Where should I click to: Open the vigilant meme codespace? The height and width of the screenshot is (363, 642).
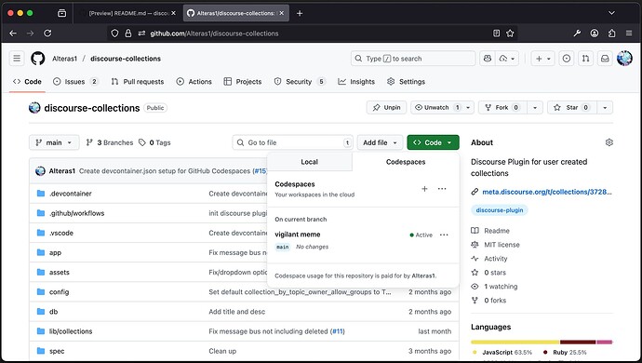298,235
